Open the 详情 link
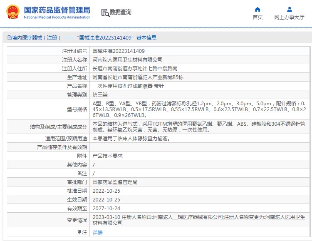The height and width of the screenshot is (241, 312). (x=97, y=232)
